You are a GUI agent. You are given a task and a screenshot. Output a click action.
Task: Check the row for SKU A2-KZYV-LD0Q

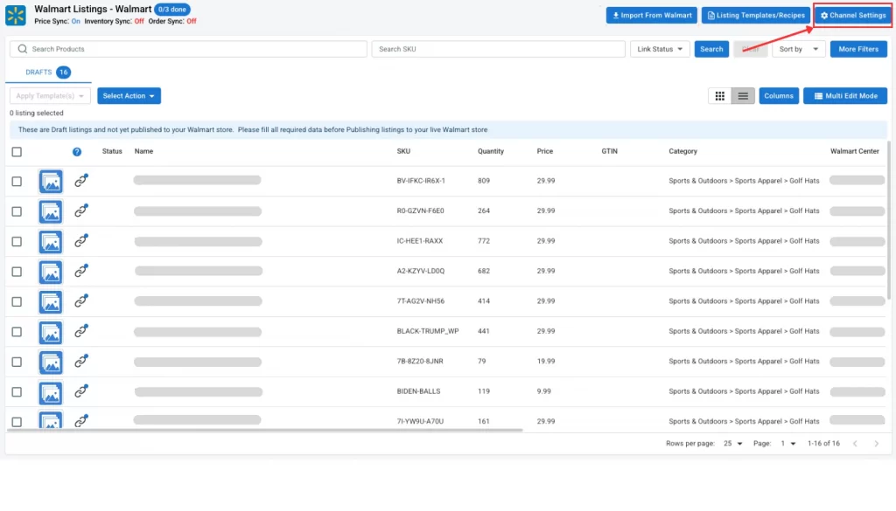[x=17, y=272]
